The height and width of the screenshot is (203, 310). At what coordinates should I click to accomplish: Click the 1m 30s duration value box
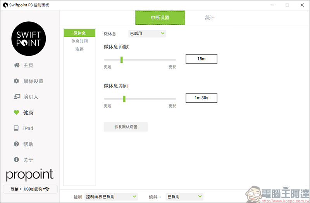[201, 98]
